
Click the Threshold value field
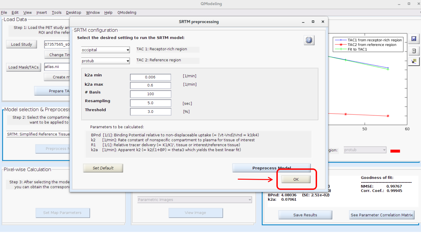click(x=150, y=112)
